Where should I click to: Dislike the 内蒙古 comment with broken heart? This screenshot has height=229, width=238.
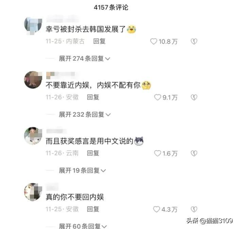(194, 41)
